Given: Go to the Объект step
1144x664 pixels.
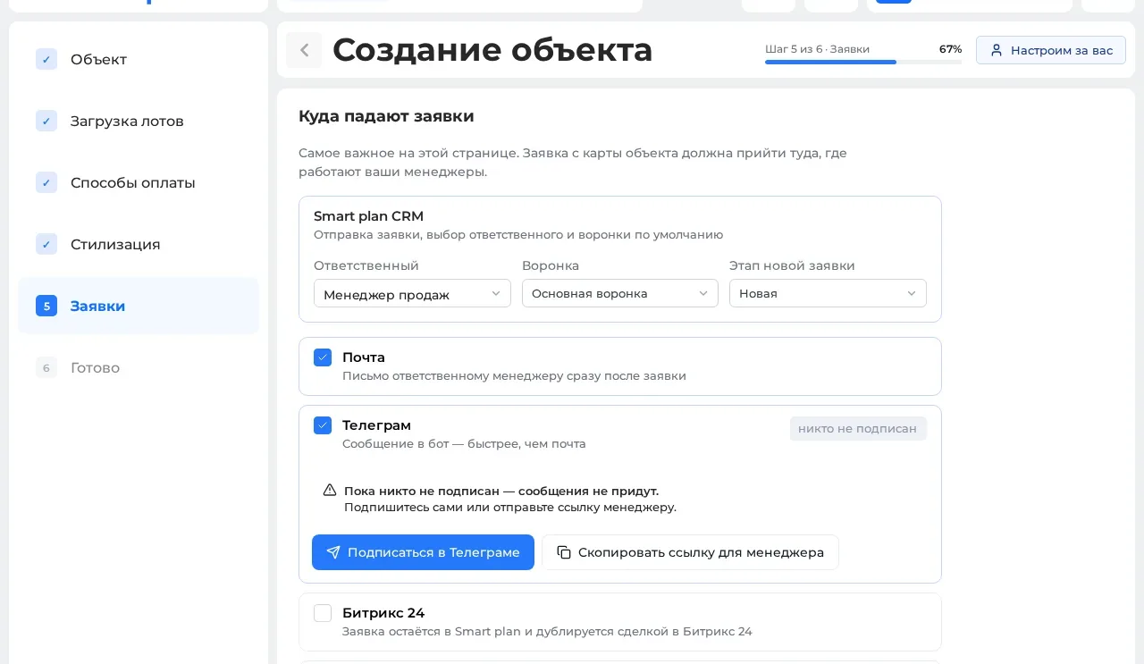Looking at the screenshot, I should 139,59.
